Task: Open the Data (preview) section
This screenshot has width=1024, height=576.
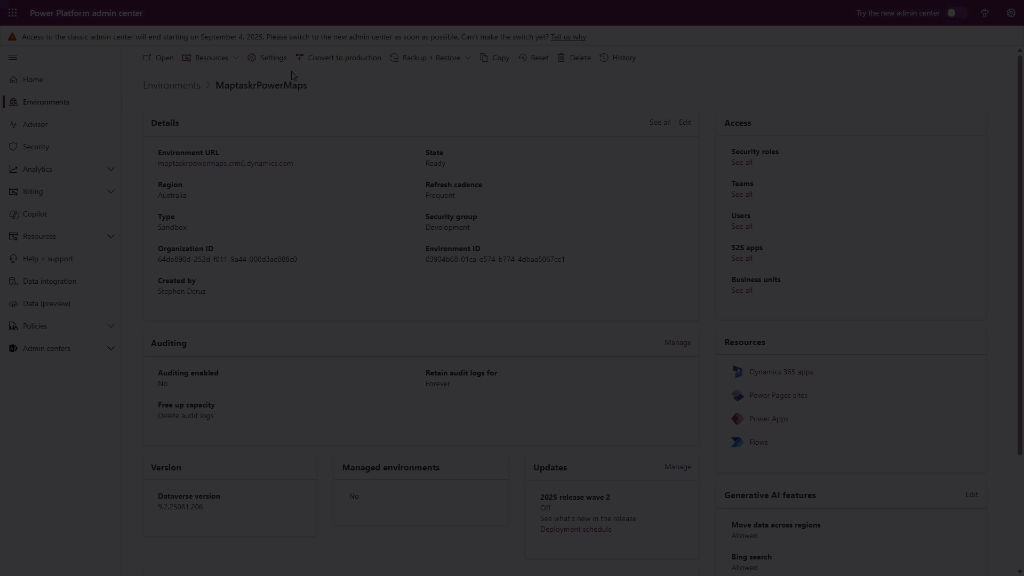Action: pos(46,303)
